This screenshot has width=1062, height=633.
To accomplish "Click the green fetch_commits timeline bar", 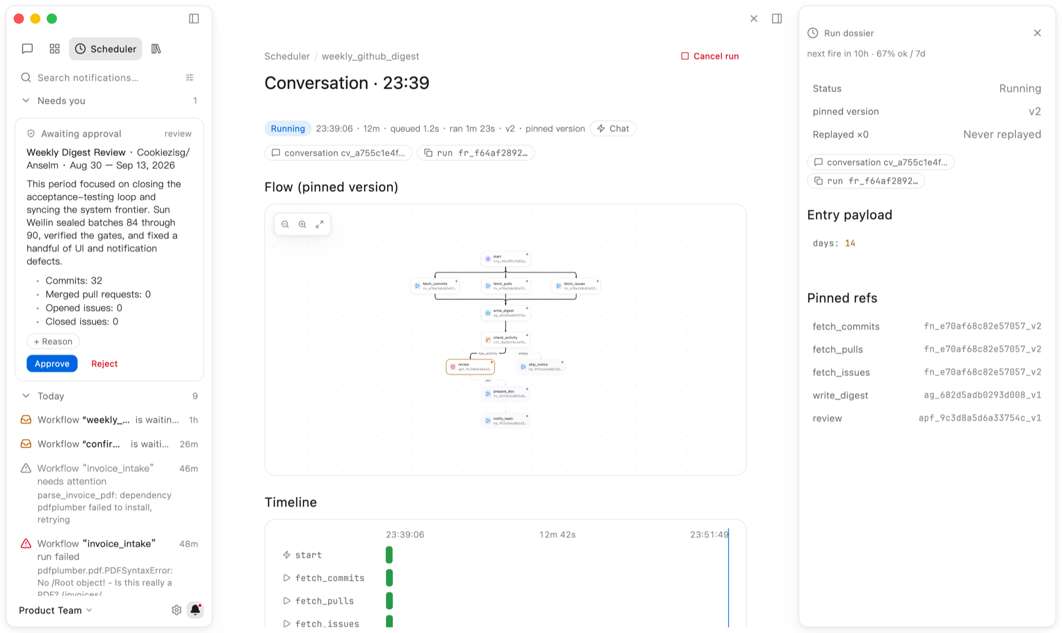I will click(389, 578).
